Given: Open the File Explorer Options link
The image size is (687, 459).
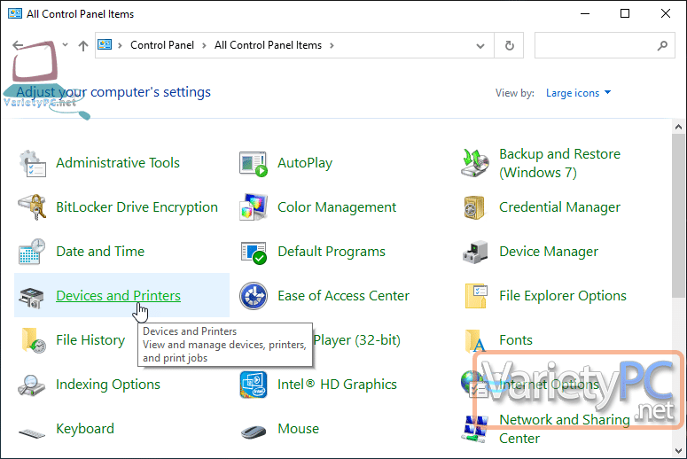Looking at the screenshot, I should point(563,296).
